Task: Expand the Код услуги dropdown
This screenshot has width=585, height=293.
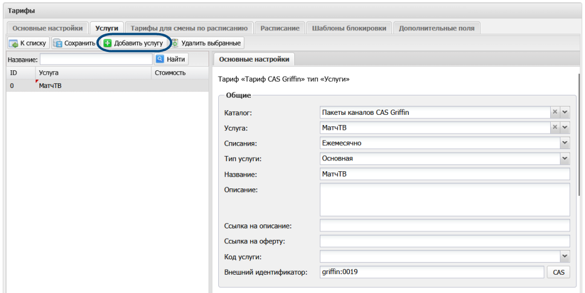Action: [565, 256]
